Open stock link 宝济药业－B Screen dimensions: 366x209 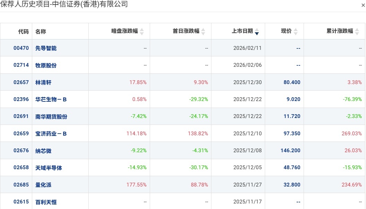coord(51,134)
